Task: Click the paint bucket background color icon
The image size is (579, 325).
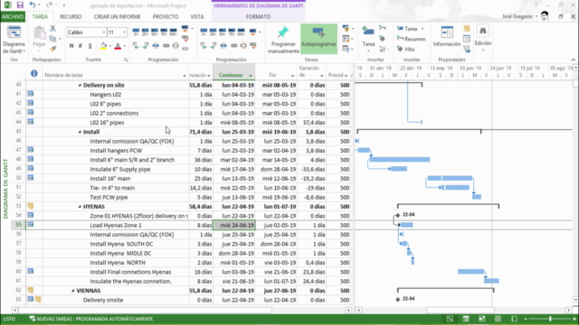Action: click(103, 46)
